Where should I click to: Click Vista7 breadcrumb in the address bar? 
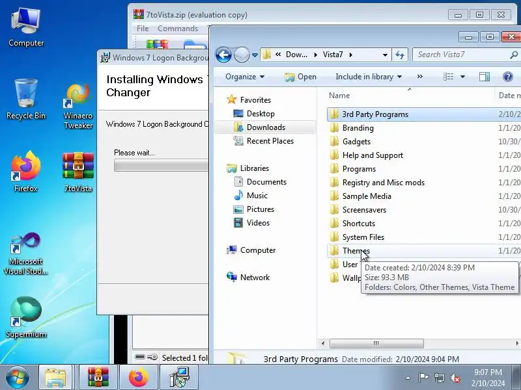click(333, 55)
